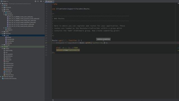Click the expand/collapse all icon in Project header
Image resolution: width=179 pixels, height=101 pixels.
38,1
